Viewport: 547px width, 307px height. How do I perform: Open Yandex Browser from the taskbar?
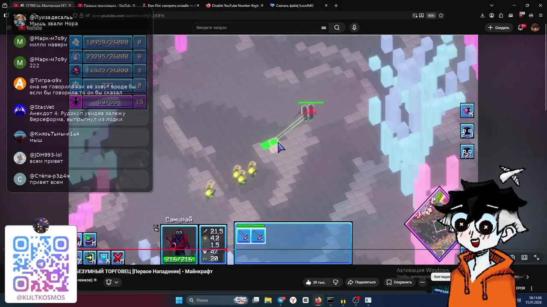click(293, 300)
